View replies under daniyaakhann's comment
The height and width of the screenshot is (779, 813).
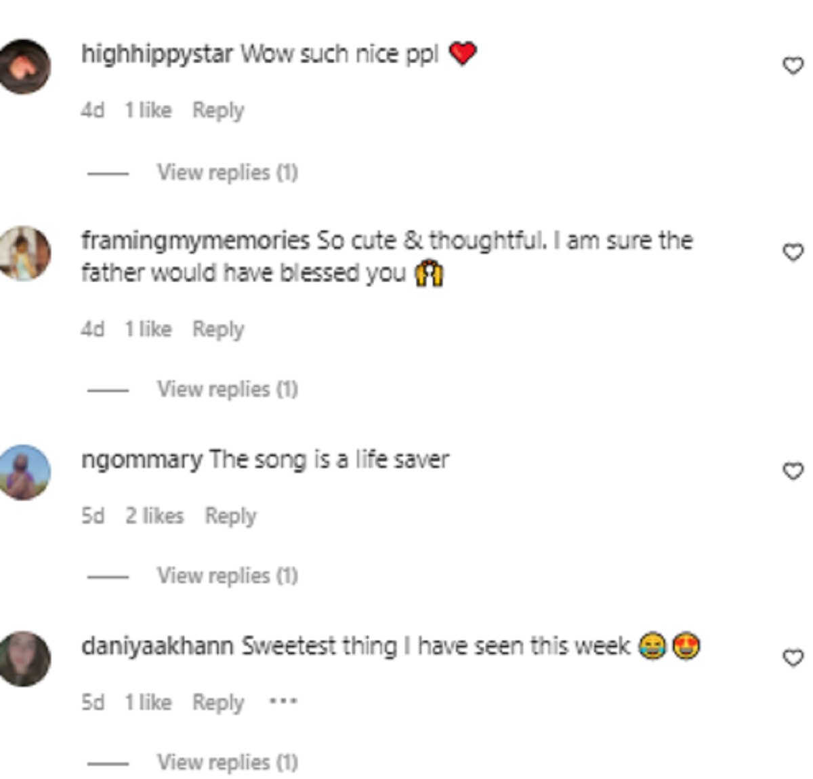tap(227, 762)
